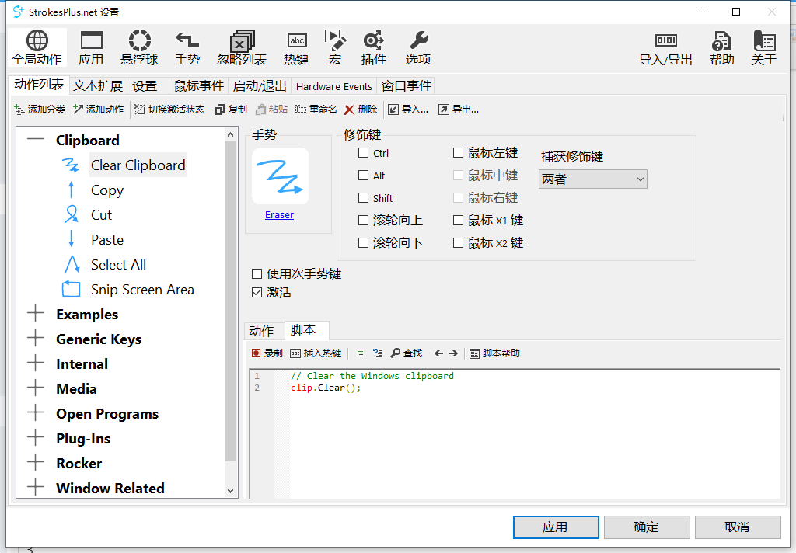
Task: Switch to the 动作 action sub-tab
Action: [261, 332]
